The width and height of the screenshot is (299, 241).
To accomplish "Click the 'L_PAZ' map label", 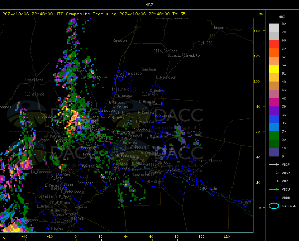I will [246, 203].
